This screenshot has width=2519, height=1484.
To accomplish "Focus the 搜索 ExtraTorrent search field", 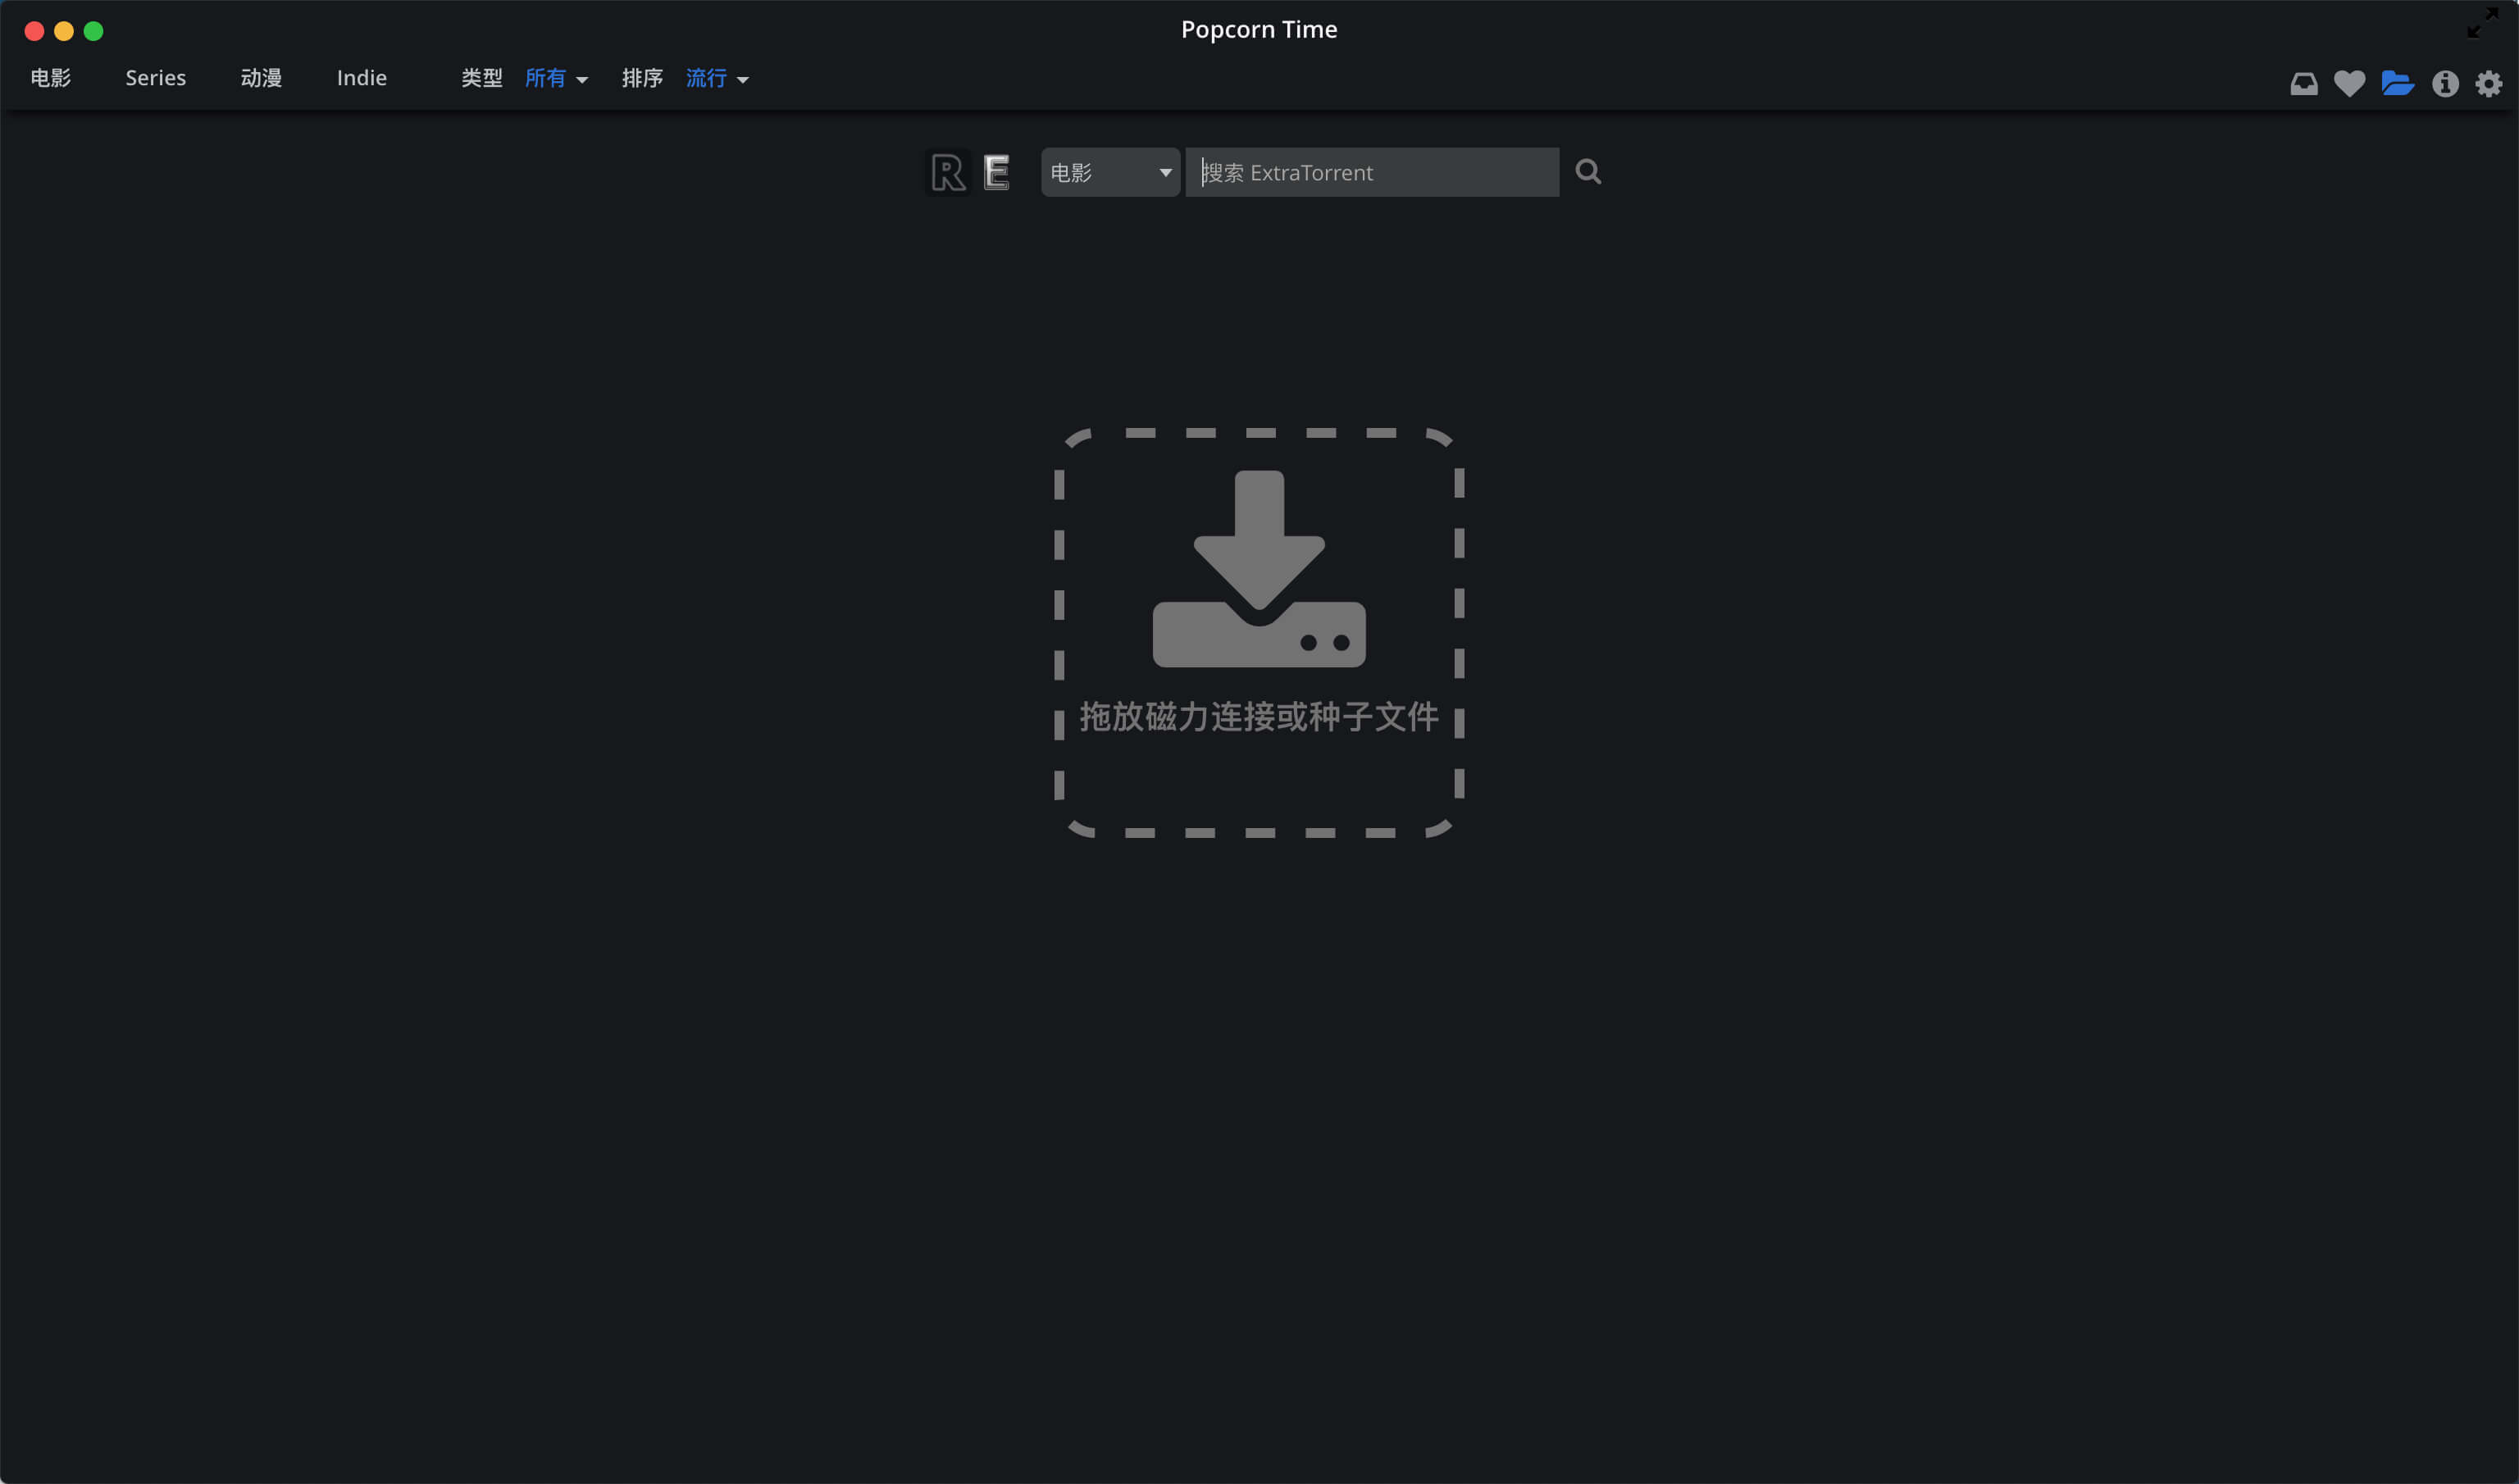I will 1371,172.
